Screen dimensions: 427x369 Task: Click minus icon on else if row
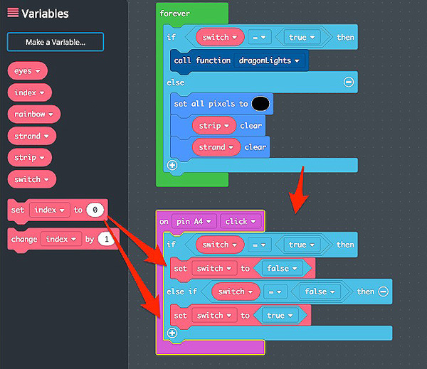click(x=383, y=292)
